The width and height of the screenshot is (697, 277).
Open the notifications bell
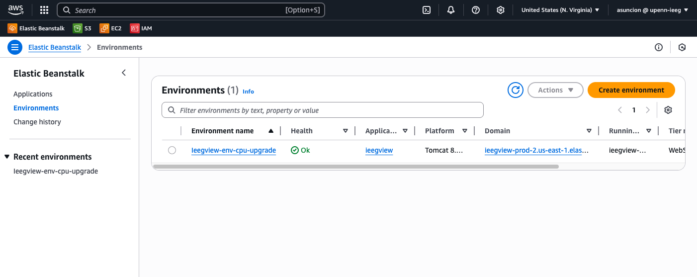(x=451, y=10)
